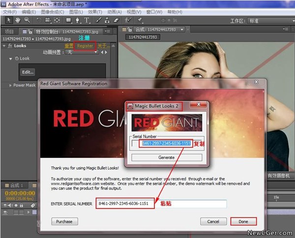
Task: Go to next animation preset arrow
Action: pyautogui.click(x=106, y=52)
